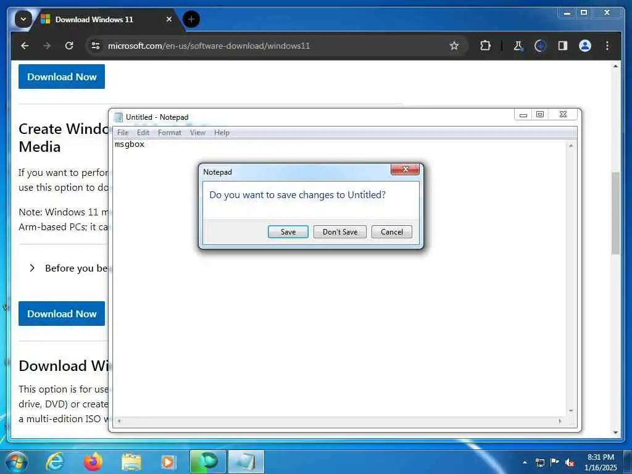Viewport: 632px width, 474px height.
Task: Open the Windows Start button
Action: (x=17, y=462)
